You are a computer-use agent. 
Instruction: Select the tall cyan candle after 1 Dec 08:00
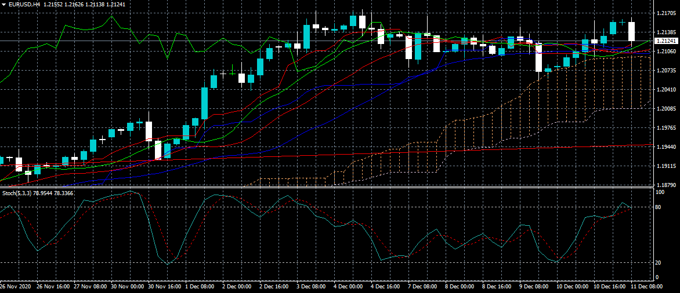pyautogui.click(x=204, y=102)
